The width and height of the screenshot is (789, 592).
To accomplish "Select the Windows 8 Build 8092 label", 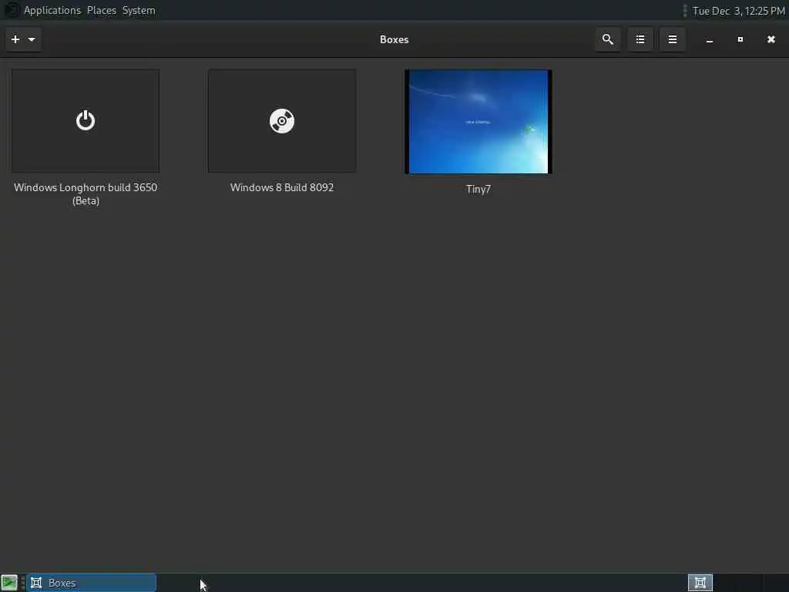I will point(282,187).
